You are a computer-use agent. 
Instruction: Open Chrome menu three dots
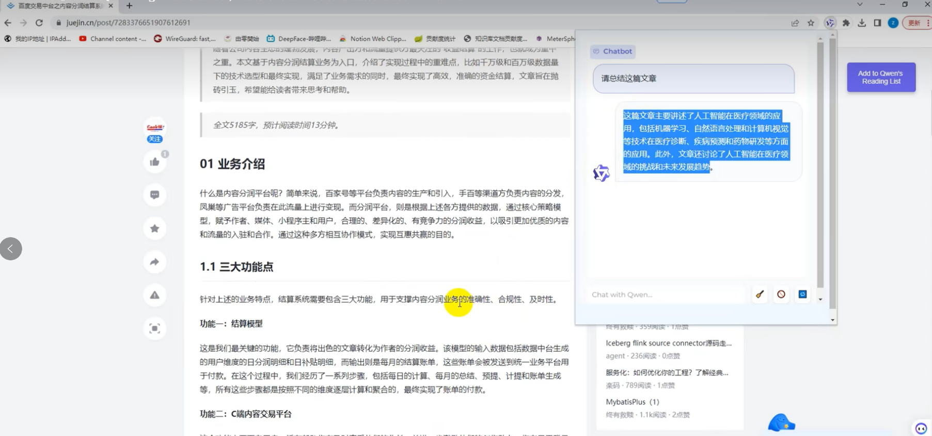[928, 23]
